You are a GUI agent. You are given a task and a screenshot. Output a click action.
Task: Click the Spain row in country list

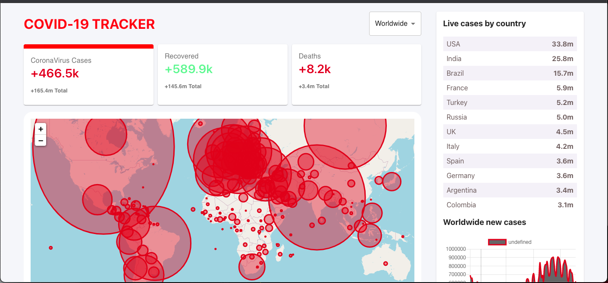(x=510, y=161)
